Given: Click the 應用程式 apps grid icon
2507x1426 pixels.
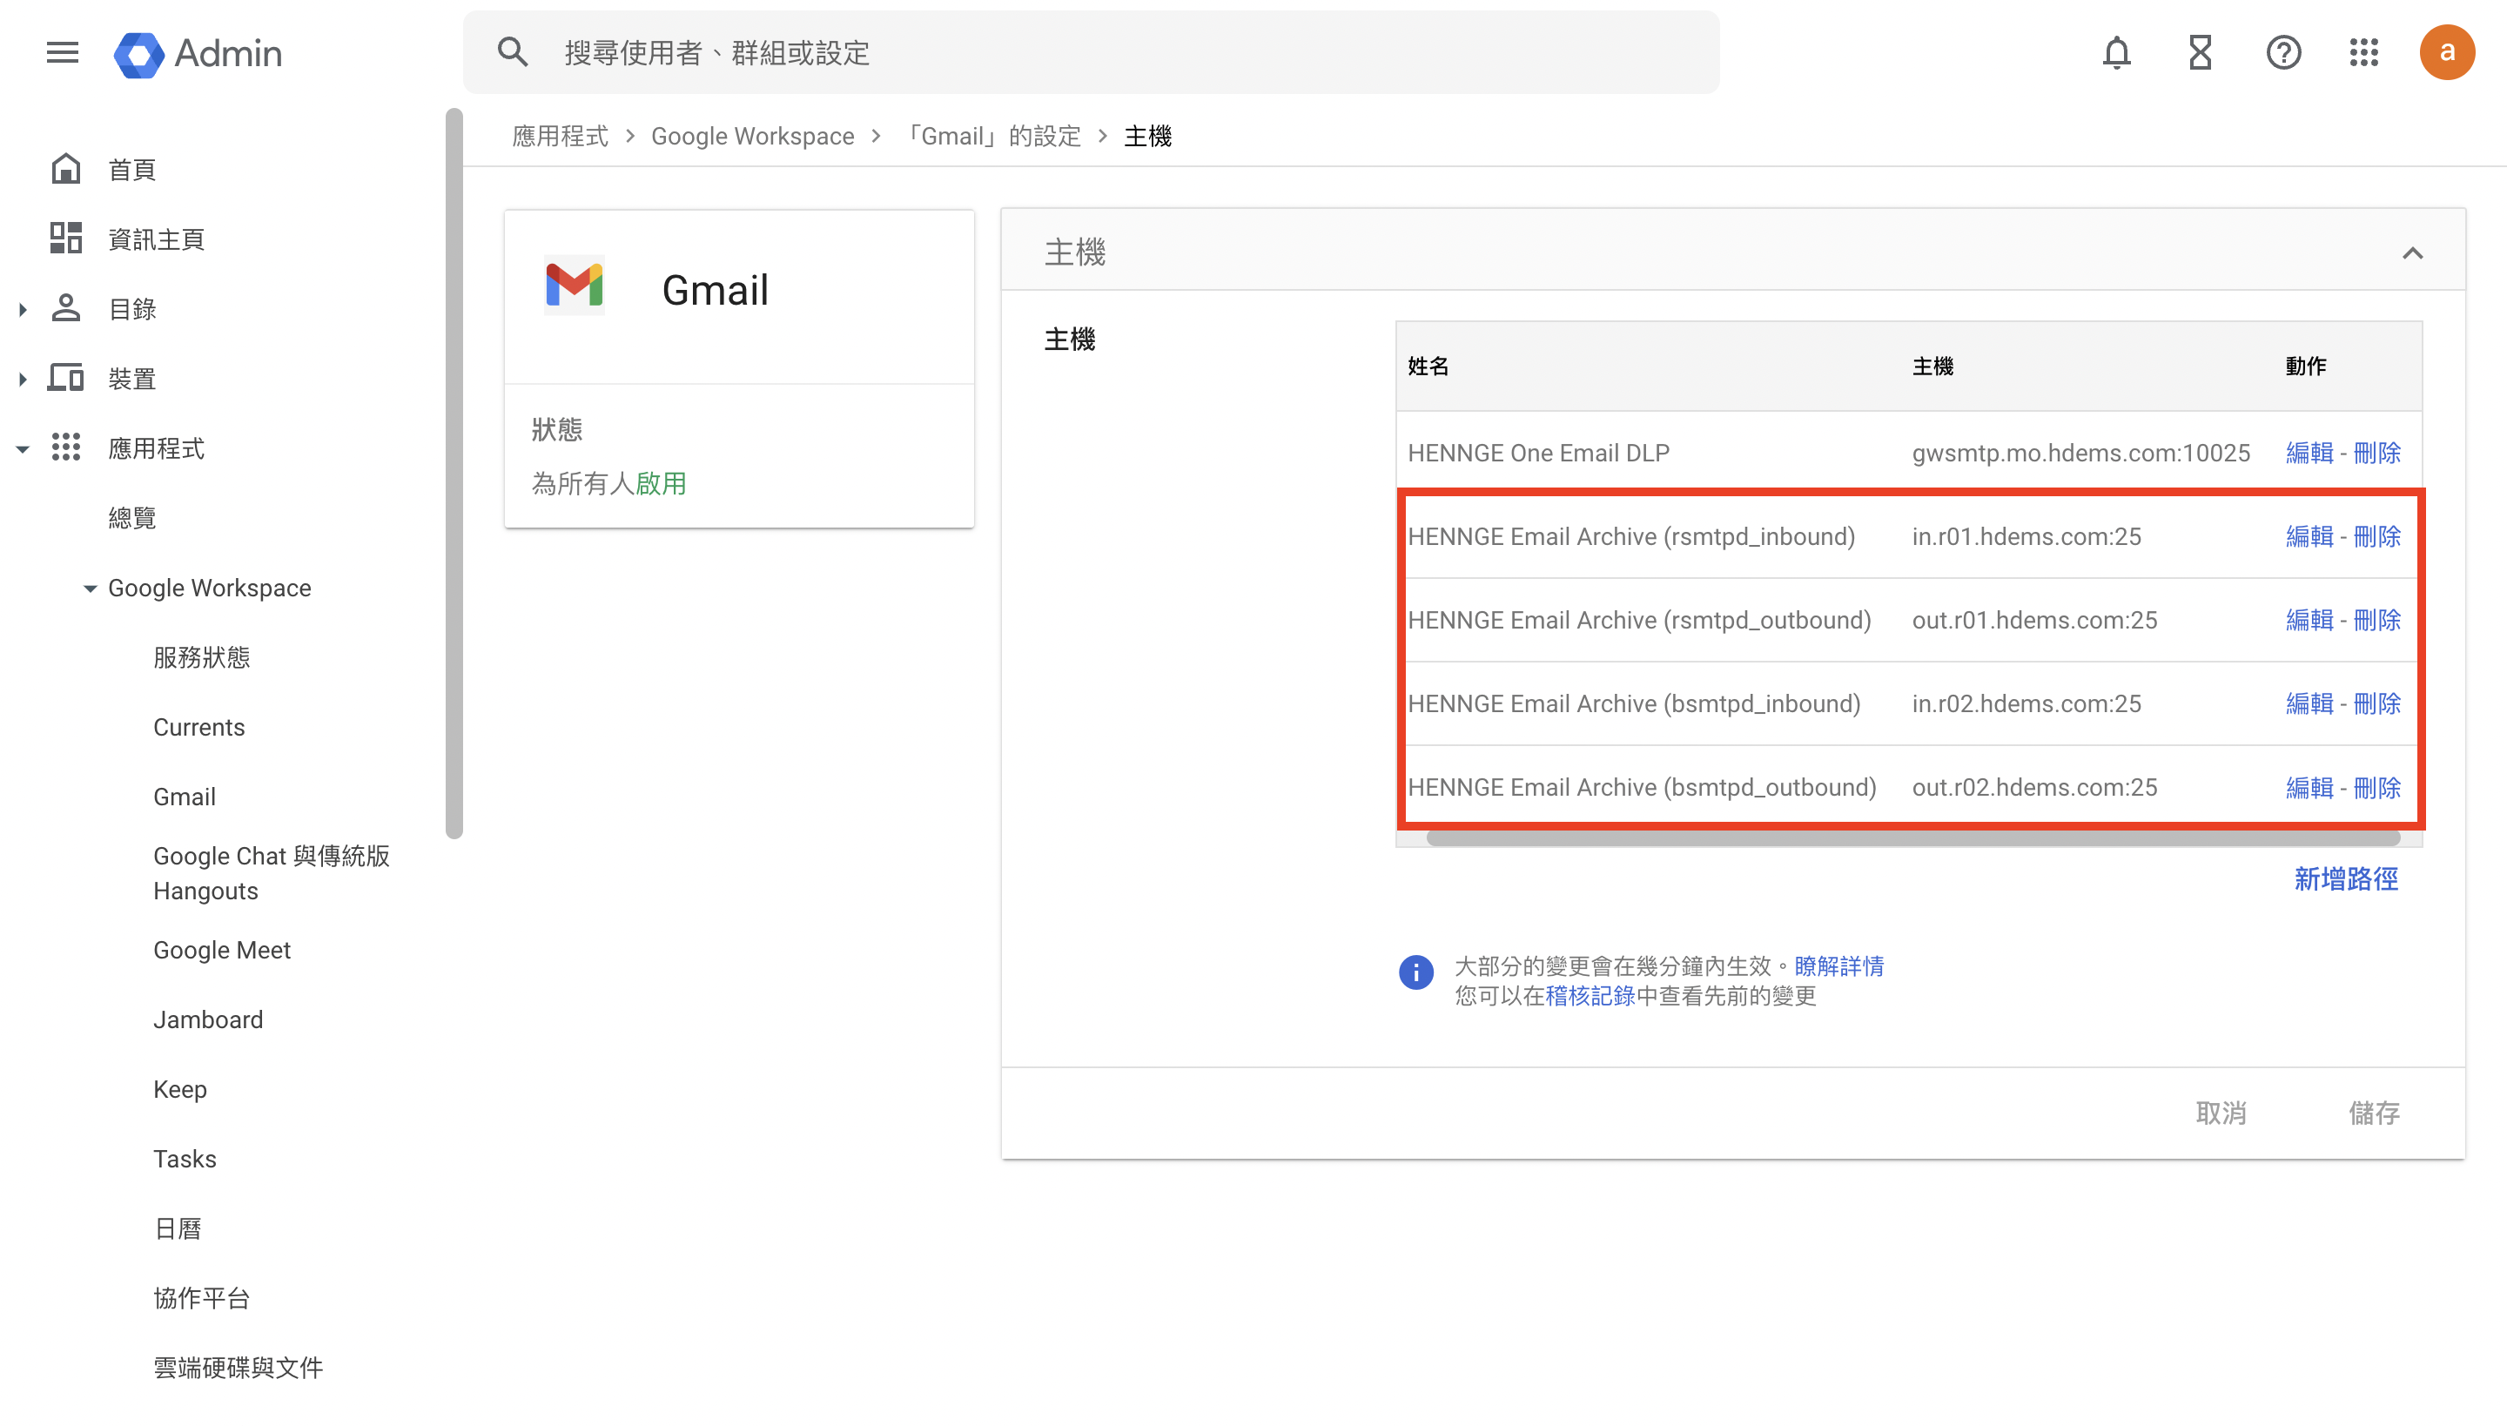Looking at the screenshot, I should pyautogui.click(x=65, y=447).
